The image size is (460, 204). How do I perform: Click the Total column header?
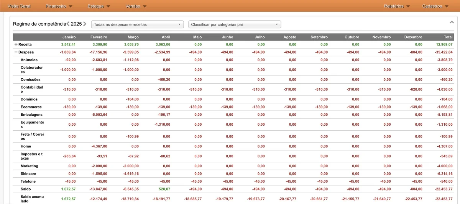448,37
